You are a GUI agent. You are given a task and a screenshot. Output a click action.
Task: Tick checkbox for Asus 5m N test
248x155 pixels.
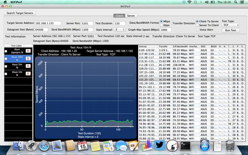(6, 66)
